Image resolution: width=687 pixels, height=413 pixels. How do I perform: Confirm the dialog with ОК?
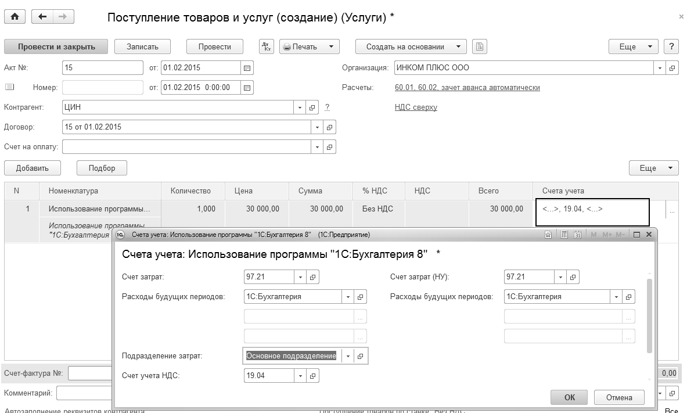569,398
